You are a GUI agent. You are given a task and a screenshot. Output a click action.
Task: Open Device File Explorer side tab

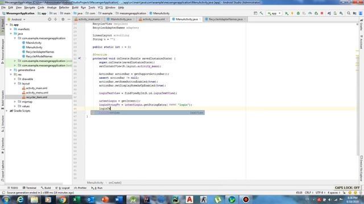[362, 169]
